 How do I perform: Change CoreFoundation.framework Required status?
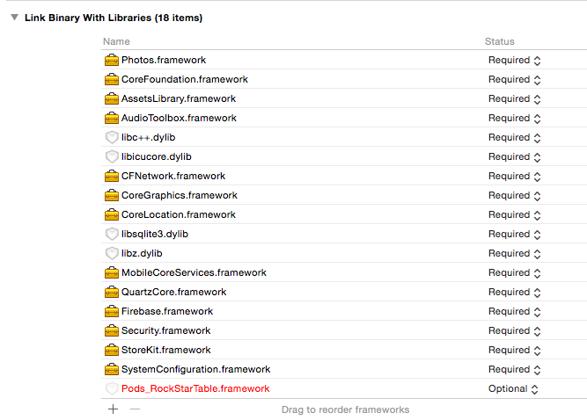tap(514, 80)
